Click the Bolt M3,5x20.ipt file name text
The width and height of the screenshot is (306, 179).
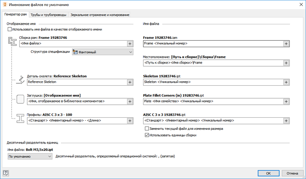pyautogui.click(x=39, y=150)
